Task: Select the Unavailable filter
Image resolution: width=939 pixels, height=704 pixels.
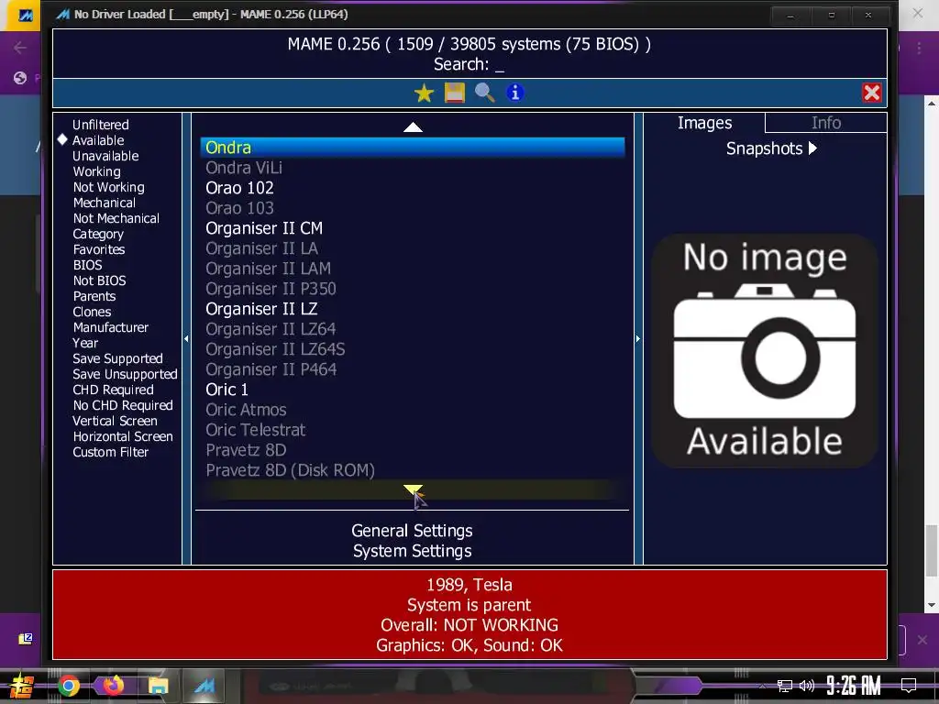Action: (x=105, y=156)
